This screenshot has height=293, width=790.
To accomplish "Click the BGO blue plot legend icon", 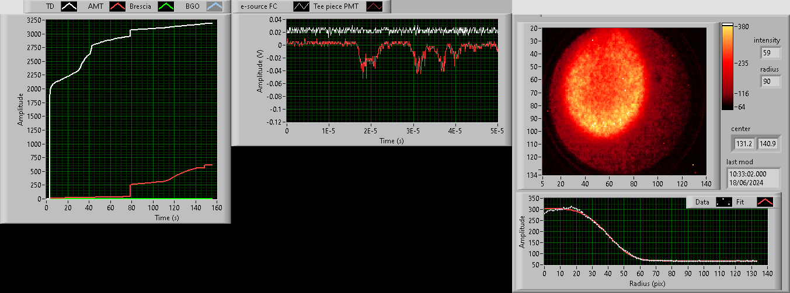I will pyautogui.click(x=215, y=7).
